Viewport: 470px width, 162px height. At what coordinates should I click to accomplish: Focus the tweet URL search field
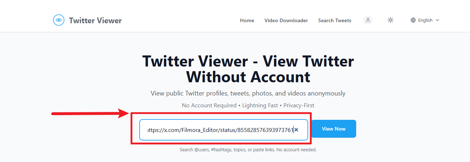[x=224, y=130]
